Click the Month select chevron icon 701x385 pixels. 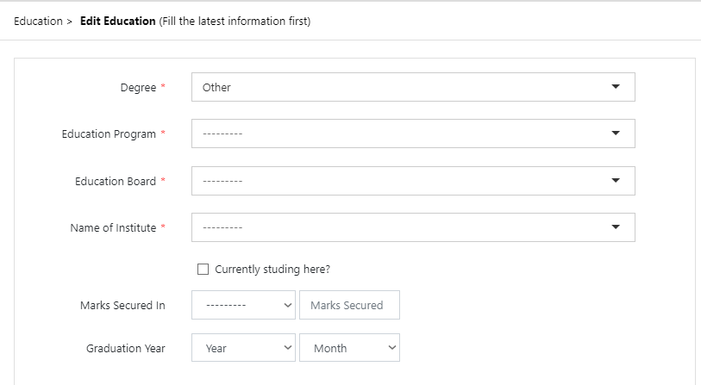pos(392,348)
